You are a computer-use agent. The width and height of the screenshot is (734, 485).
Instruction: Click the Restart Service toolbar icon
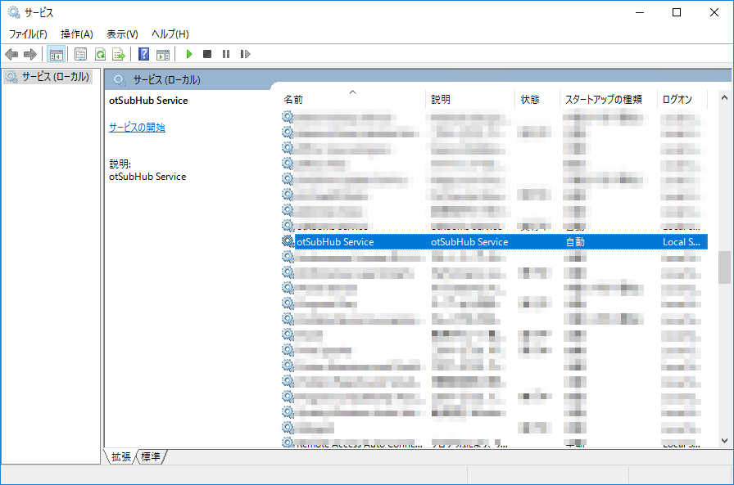click(245, 54)
